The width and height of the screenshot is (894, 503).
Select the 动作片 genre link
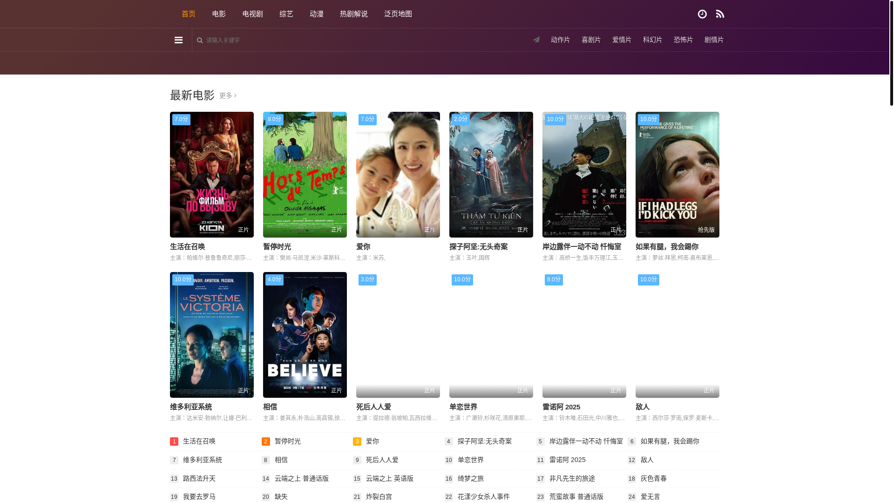click(560, 40)
